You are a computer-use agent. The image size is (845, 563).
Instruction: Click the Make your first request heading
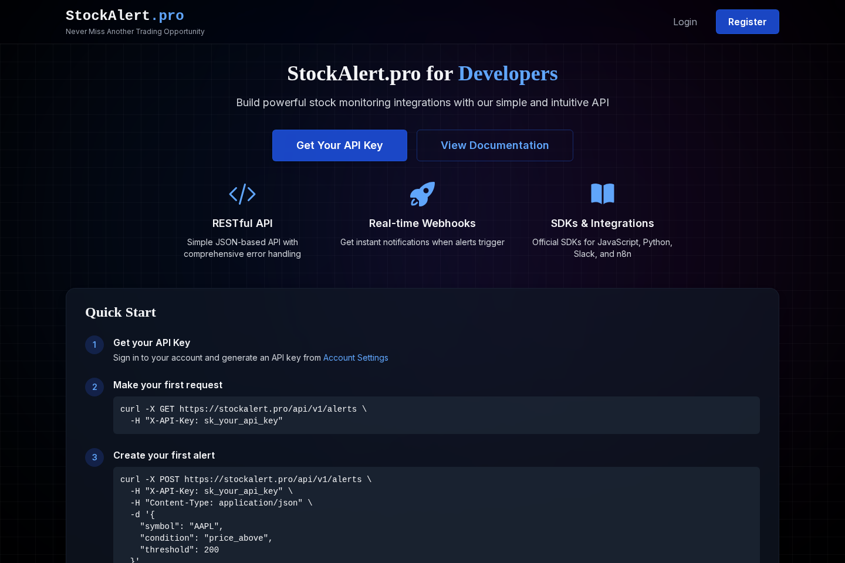[x=168, y=385]
